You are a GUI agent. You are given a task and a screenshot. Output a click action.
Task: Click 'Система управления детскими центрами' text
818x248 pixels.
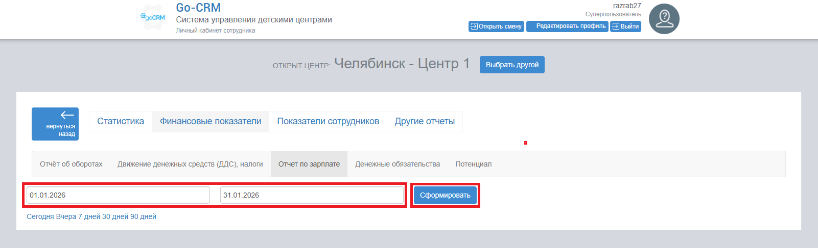(254, 20)
